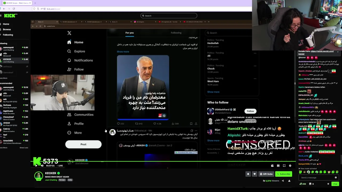
Task: Open player settings gear
Action: pyautogui.click(x=290, y=166)
